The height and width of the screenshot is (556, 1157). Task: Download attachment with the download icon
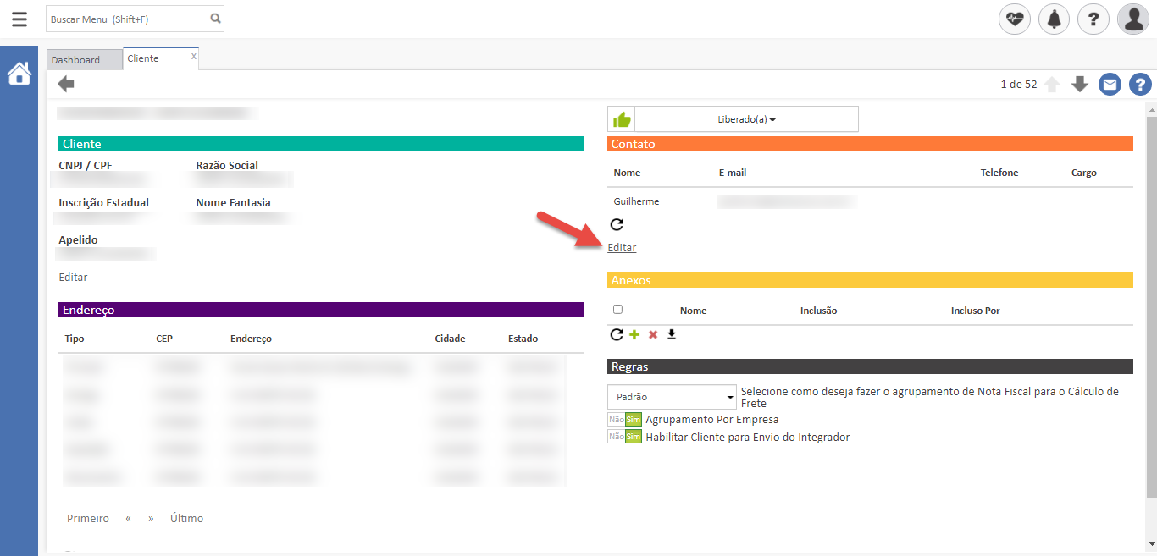point(672,335)
